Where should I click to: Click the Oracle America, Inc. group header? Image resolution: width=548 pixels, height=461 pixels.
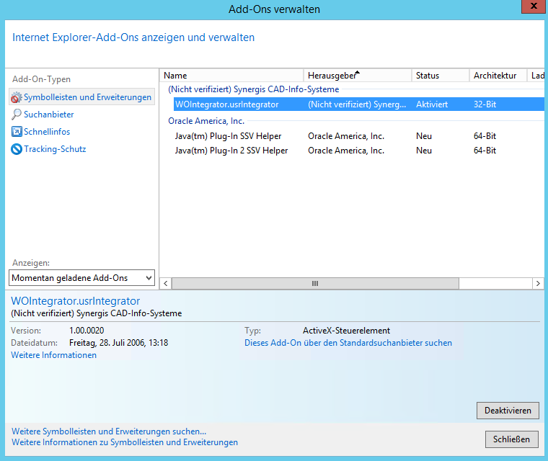tap(206, 121)
